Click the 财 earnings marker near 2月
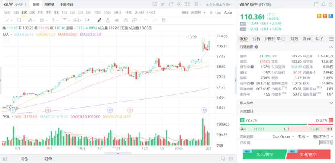This screenshot has width=335, height=163. click(x=204, y=110)
